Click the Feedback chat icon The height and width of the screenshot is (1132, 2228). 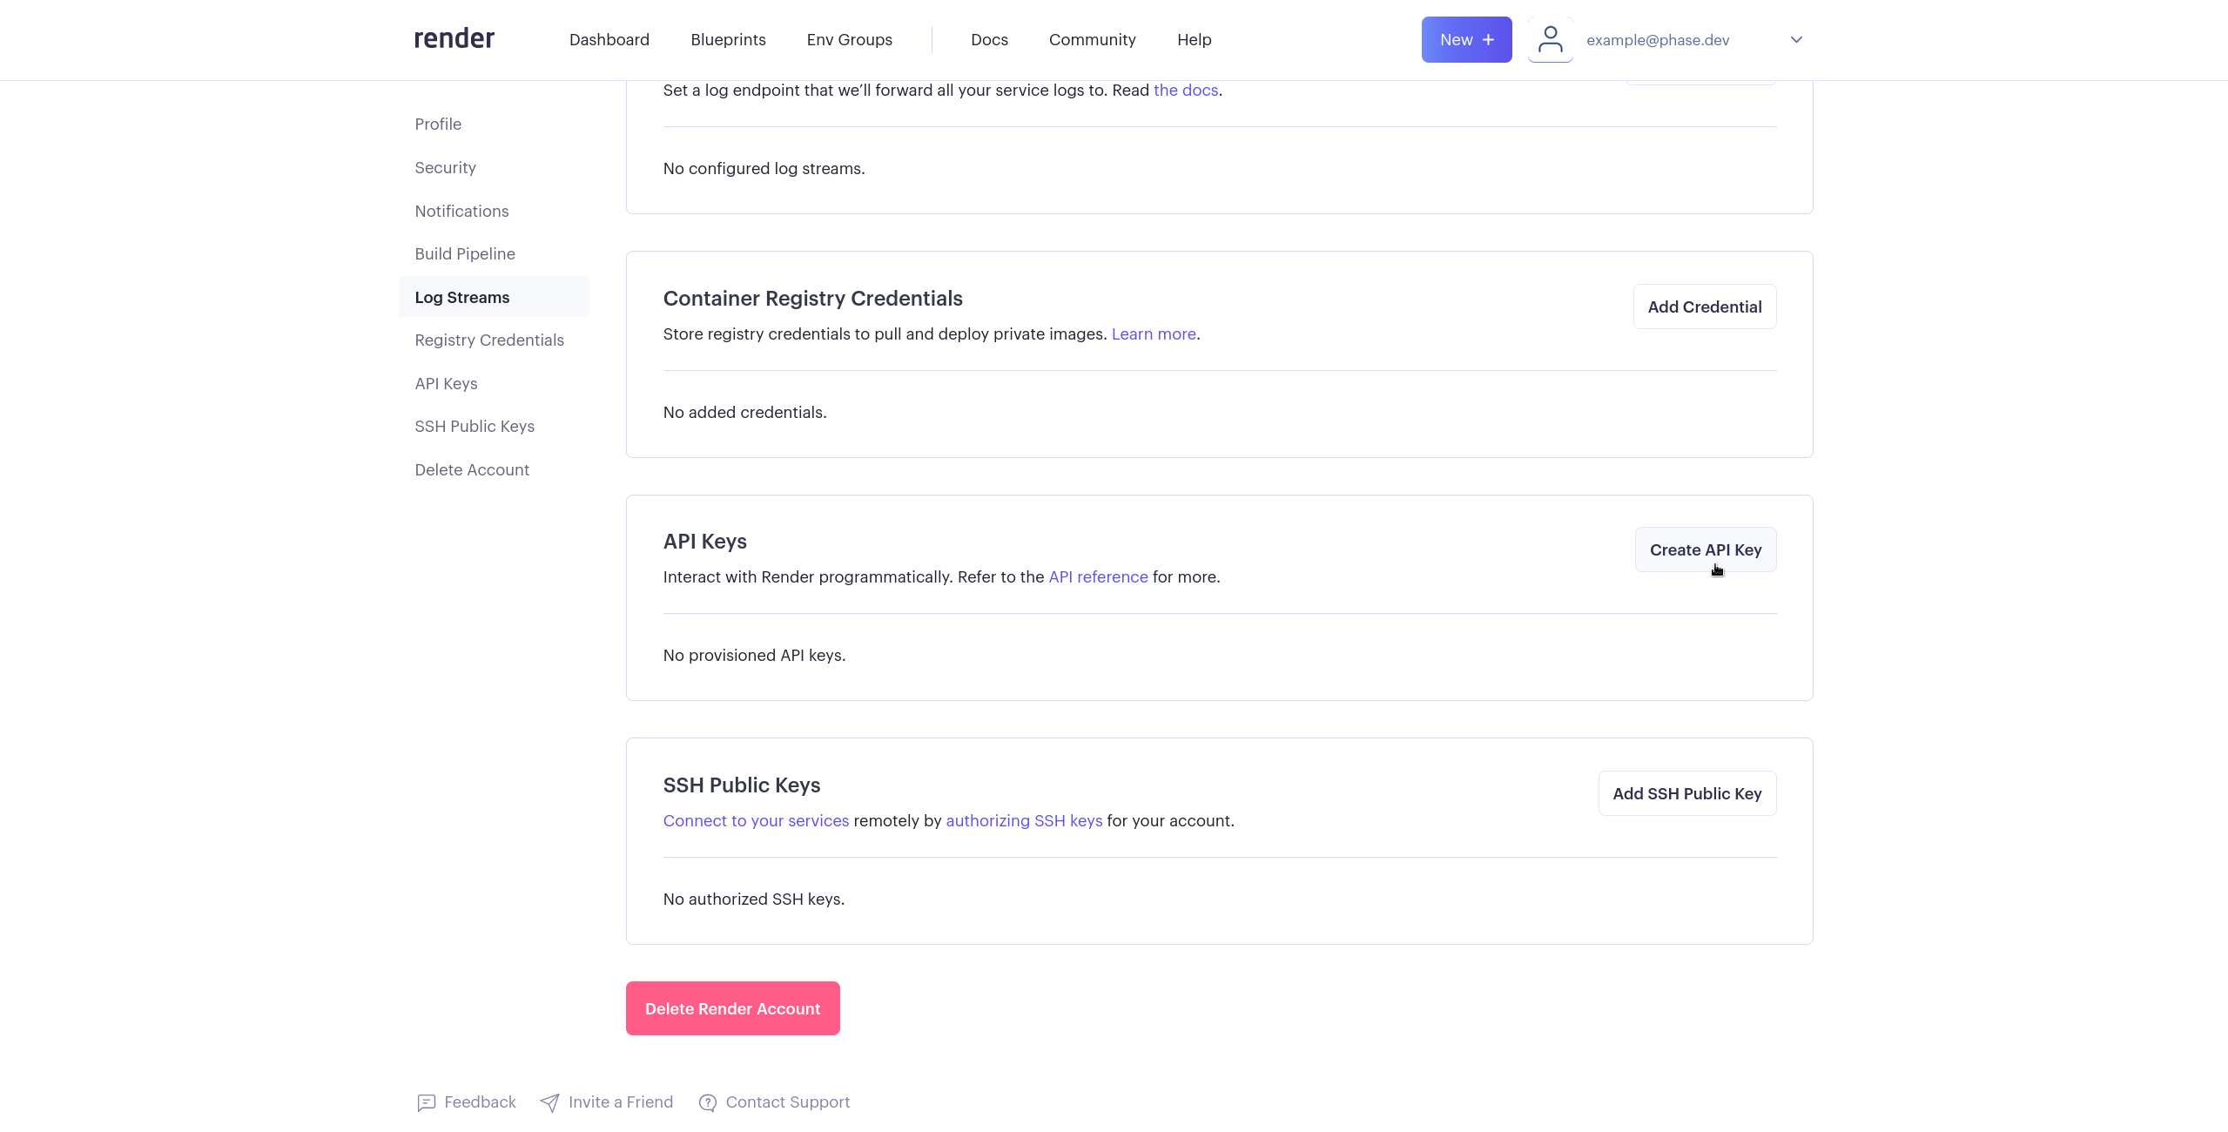pos(426,1102)
